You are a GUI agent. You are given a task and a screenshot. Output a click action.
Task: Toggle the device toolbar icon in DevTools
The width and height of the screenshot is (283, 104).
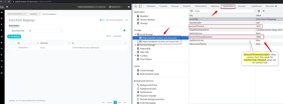(140, 6)
